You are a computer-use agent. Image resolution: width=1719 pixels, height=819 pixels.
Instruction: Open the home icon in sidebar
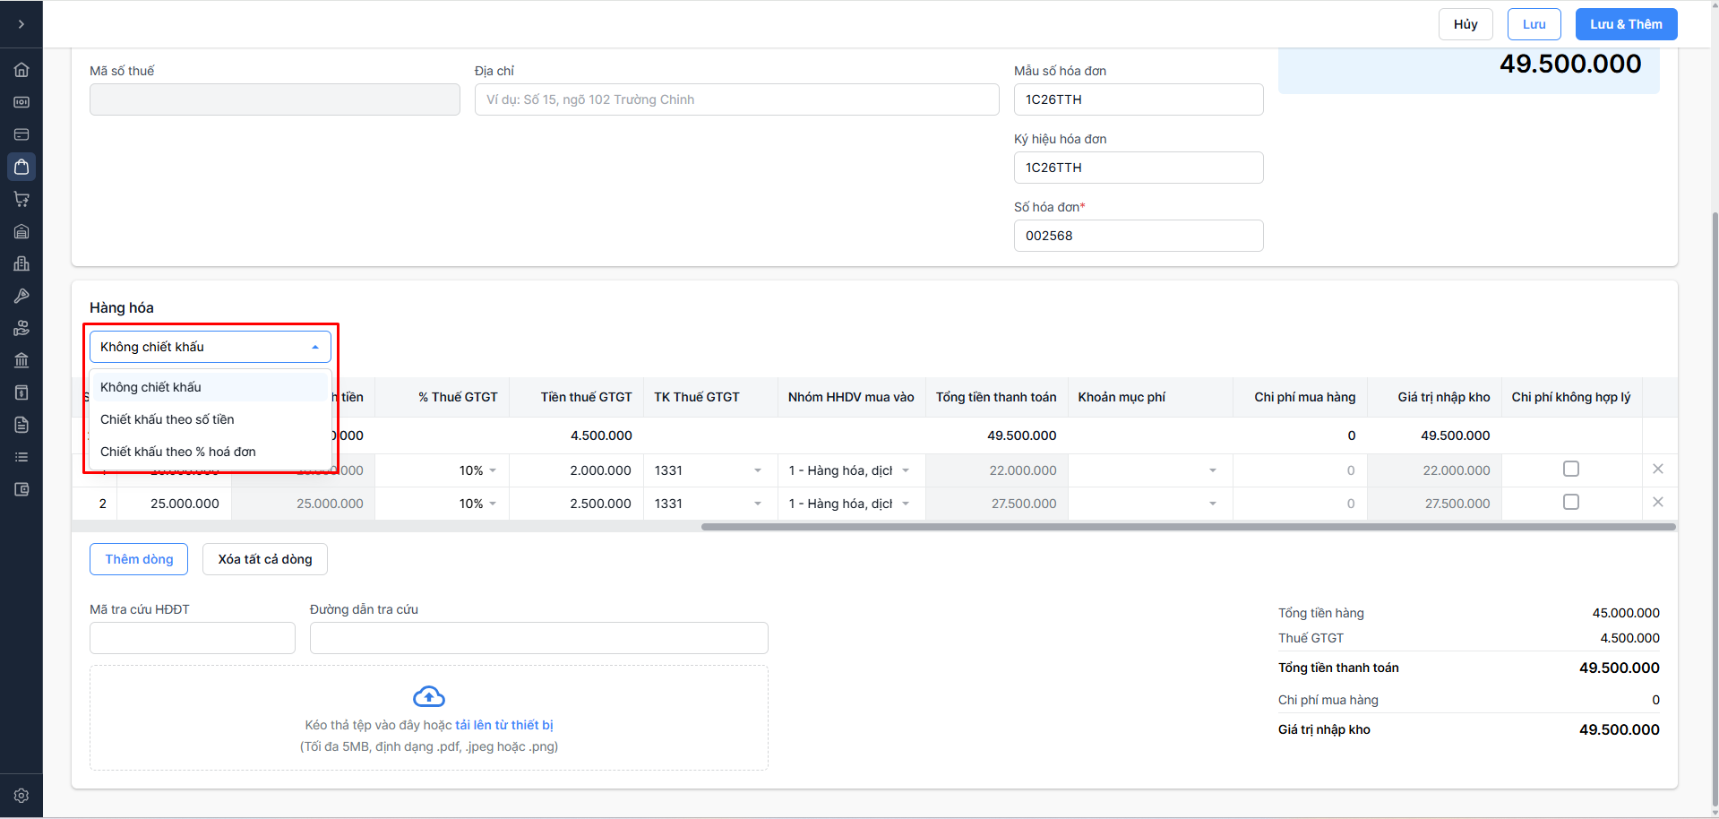point(21,70)
